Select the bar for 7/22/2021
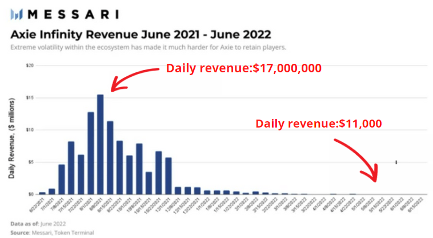Viewport: 433px width, 238px height. pos(81,174)
